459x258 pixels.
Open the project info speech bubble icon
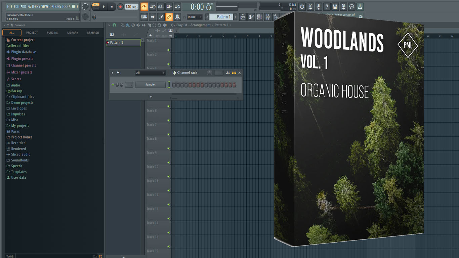pyautogui.click(x=351, y=7)
